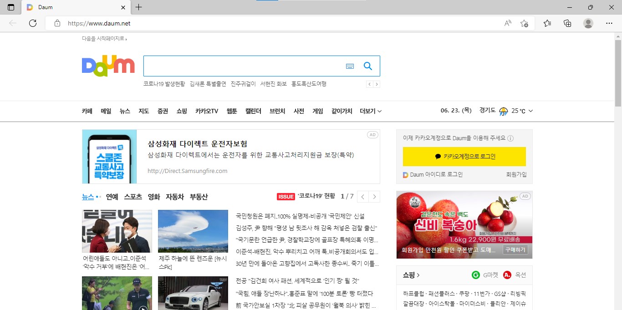
Task: Show next trending search keywords arrow
Action: 377,84
